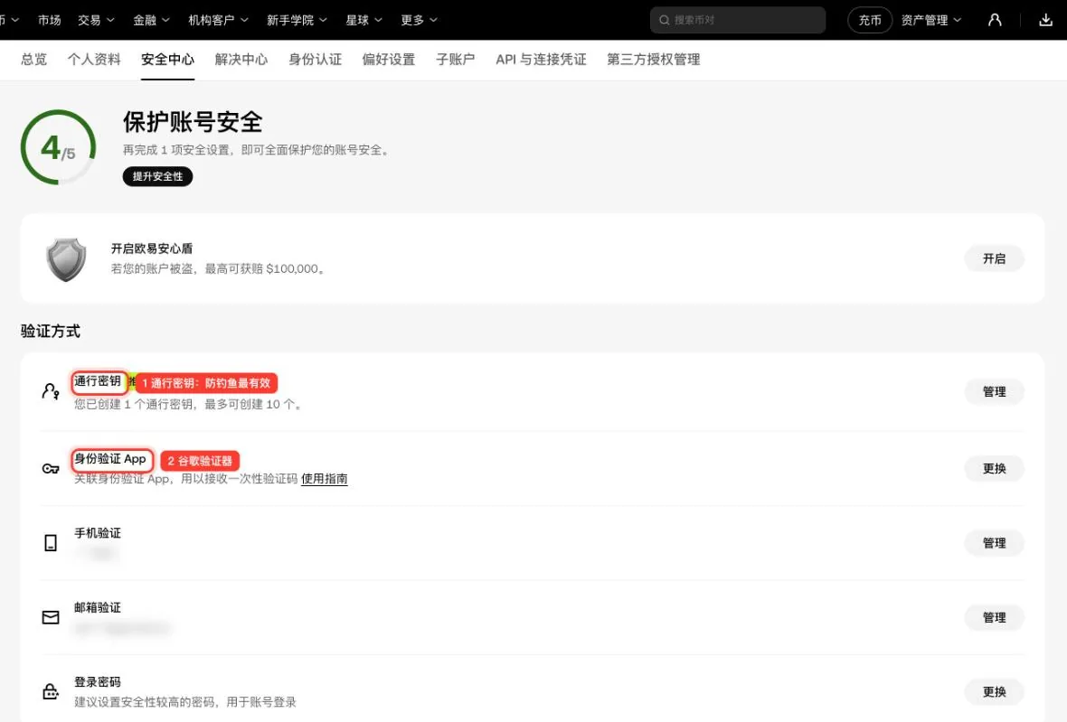Select the 安全中心 tab

click(167, 60)
